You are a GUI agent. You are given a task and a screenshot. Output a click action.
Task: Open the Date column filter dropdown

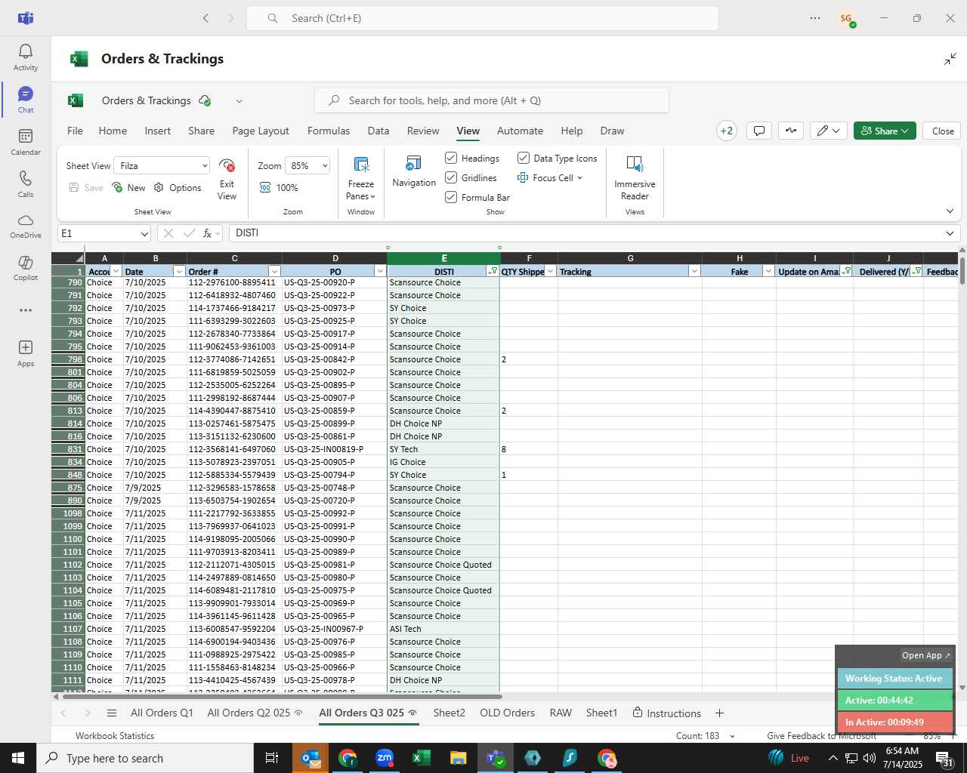pyautogui.click(x=179, y=272)
